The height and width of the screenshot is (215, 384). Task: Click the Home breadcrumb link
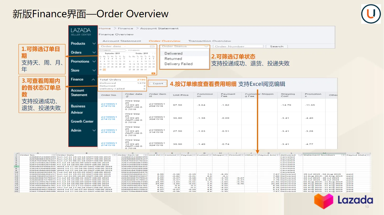[105, 28]
